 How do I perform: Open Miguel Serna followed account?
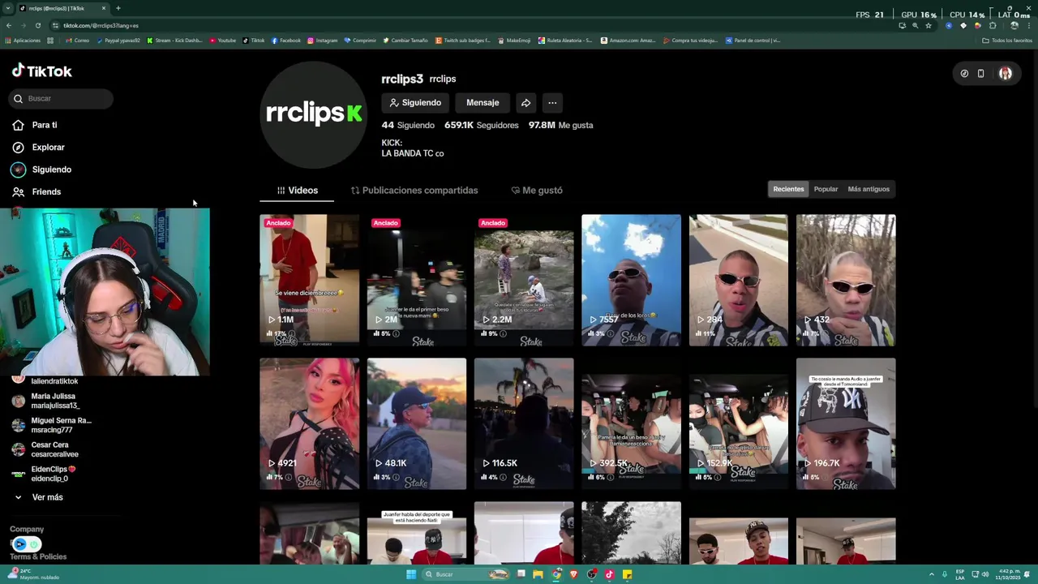pos(51,426)
